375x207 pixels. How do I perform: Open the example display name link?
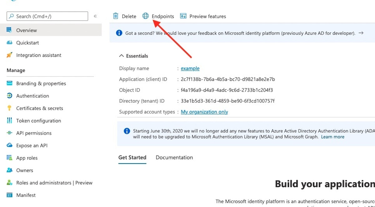(x=190, y=68)
